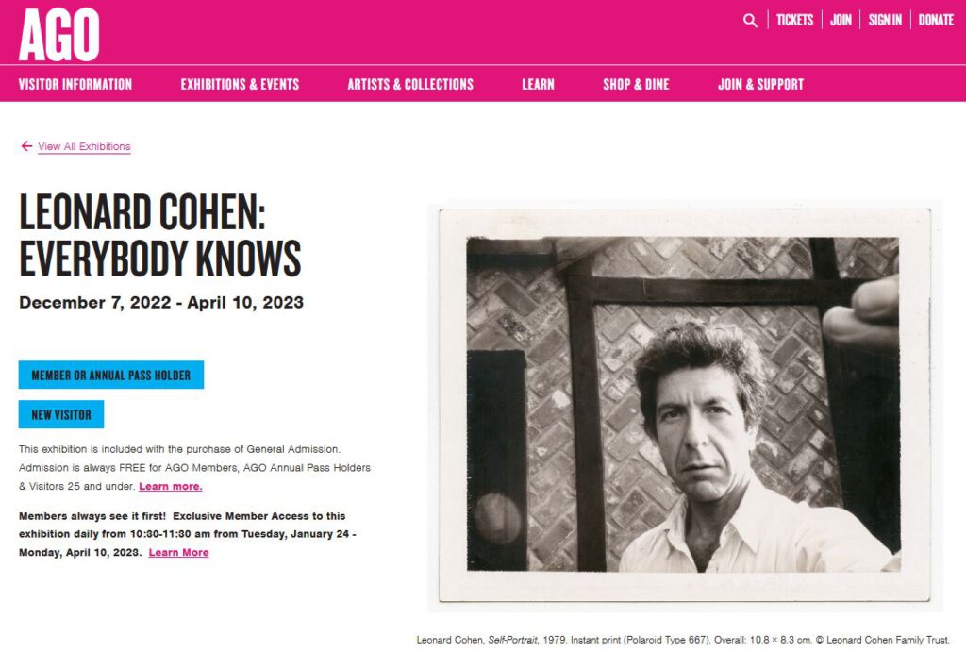Click the Leonard Cohen self-portrait photo
The width and height of the screenshot is (966, 652).
coord(685,405)
